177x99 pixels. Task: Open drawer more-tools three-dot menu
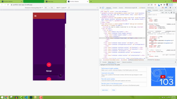[x=100, y=62]
